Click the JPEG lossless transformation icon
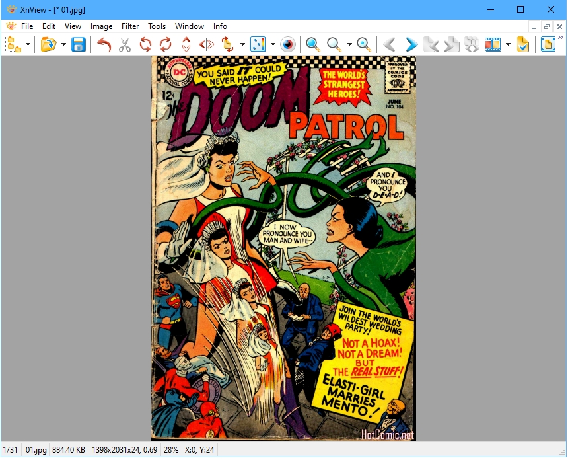Image resolution: width=568 pixels, height=460 pixels. (x=228, y=44)
